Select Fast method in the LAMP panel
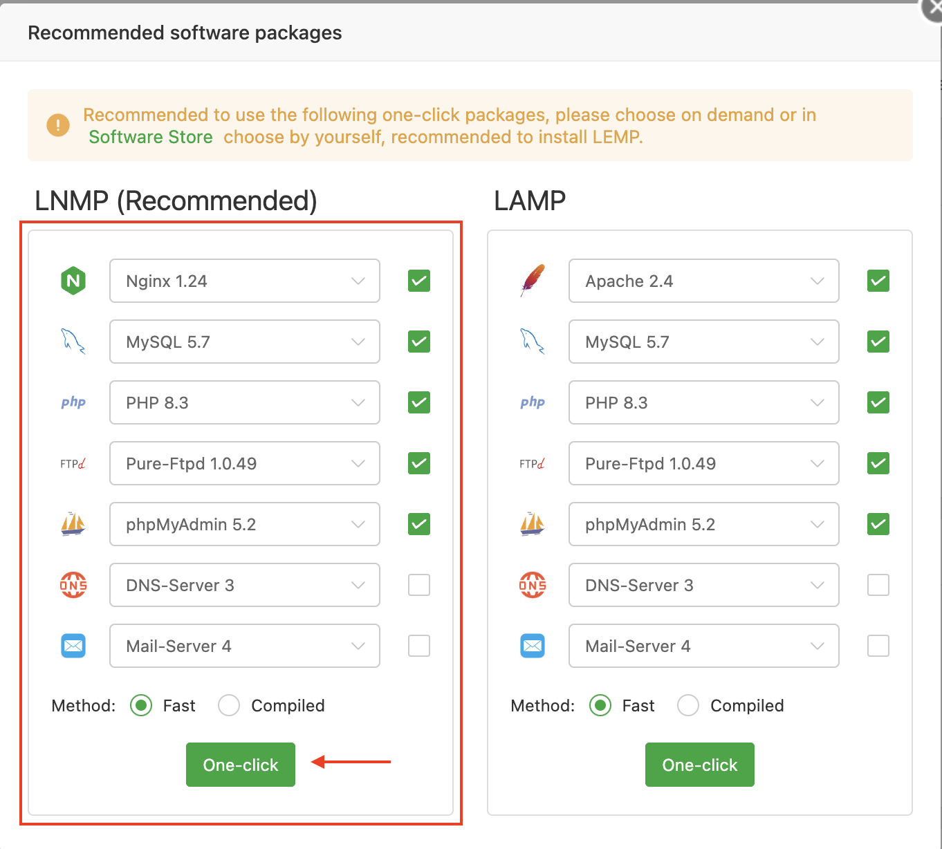 click(x=600, y=705)
